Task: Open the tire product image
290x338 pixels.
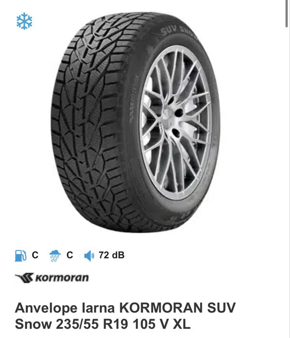Action: pyautogui.click(x=135, y=122)
